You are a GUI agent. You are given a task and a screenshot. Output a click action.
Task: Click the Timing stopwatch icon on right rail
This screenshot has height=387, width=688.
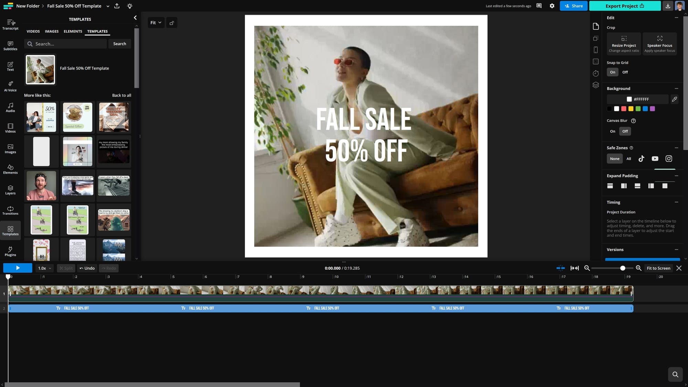(595, 73)
